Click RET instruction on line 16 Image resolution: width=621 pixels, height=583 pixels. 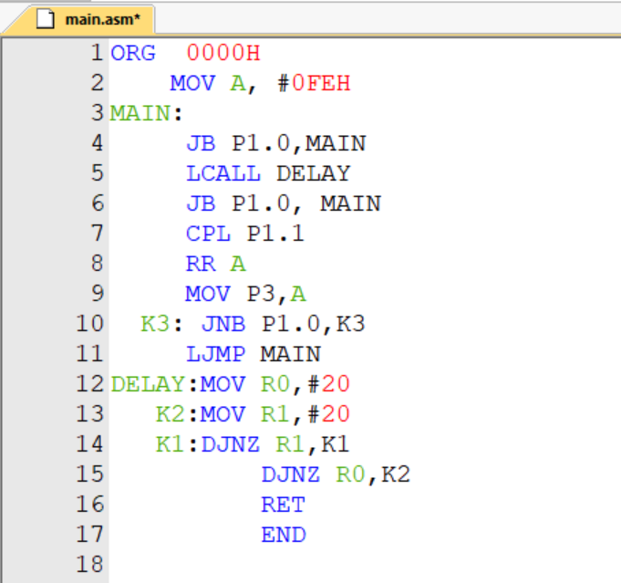click(x=284, y=505)
